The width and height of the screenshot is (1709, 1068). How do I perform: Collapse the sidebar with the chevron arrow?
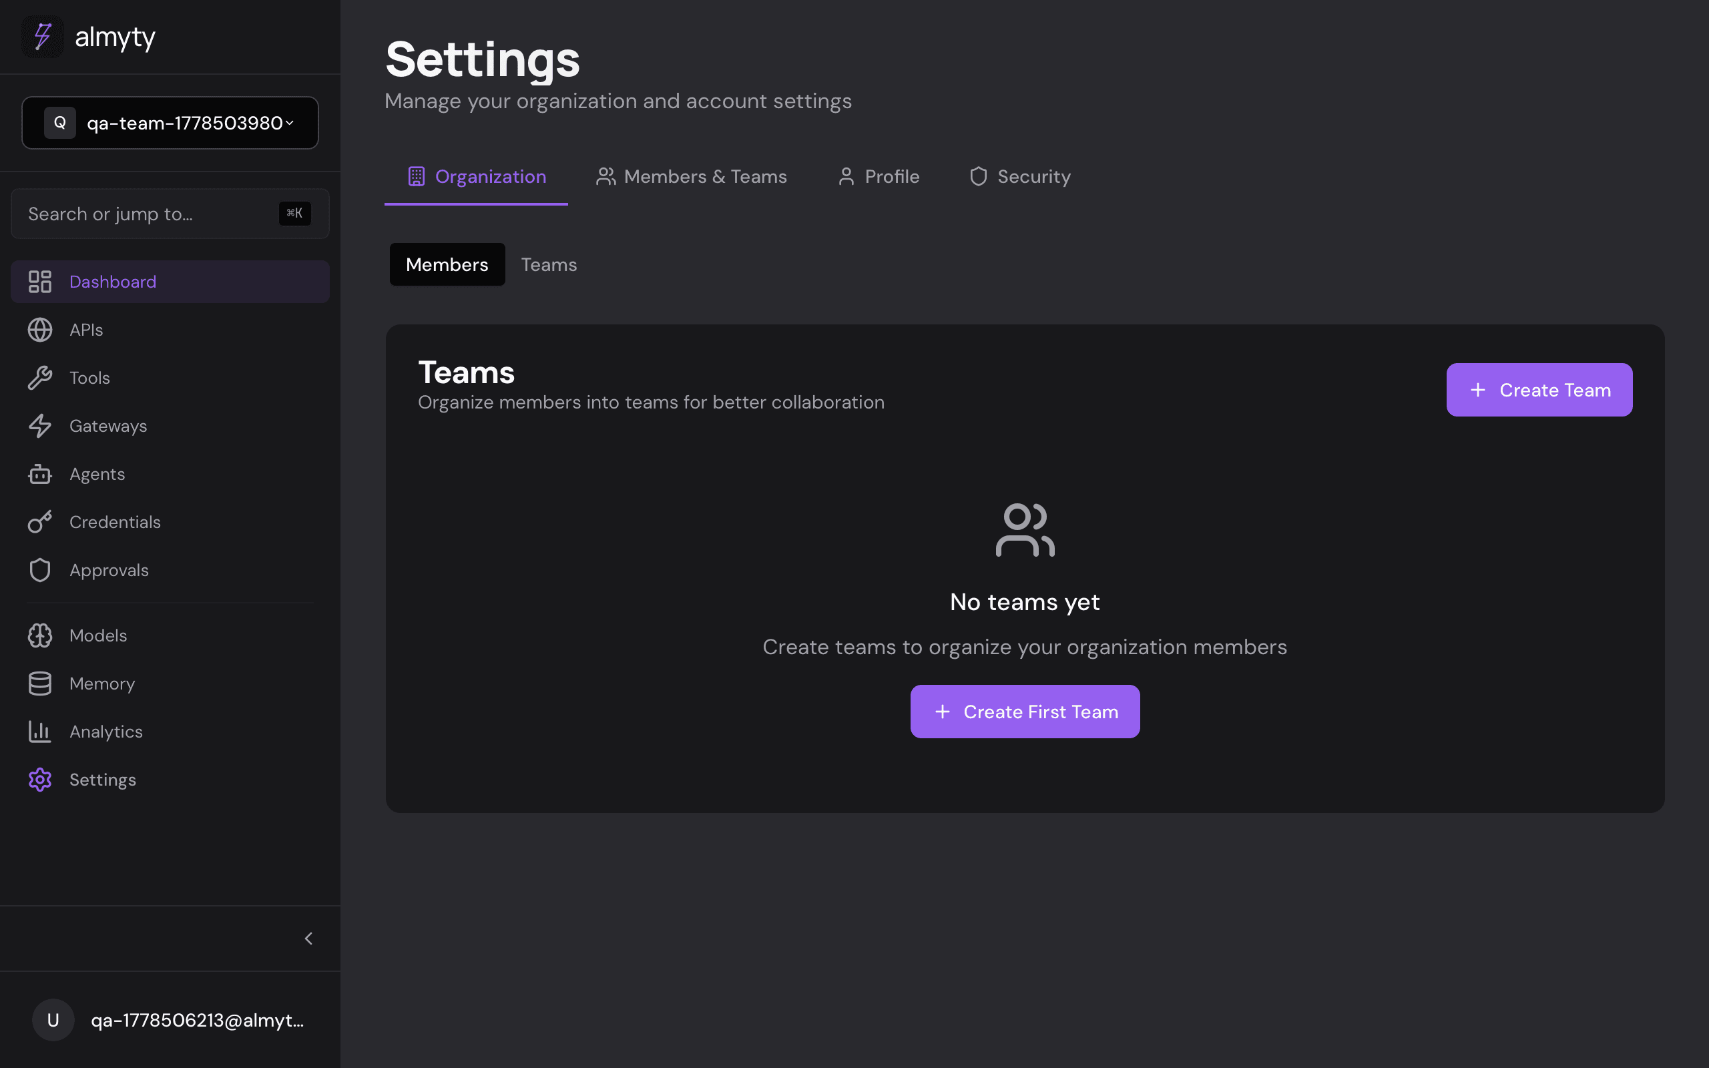pyautogui.click(x=308, y=939)
